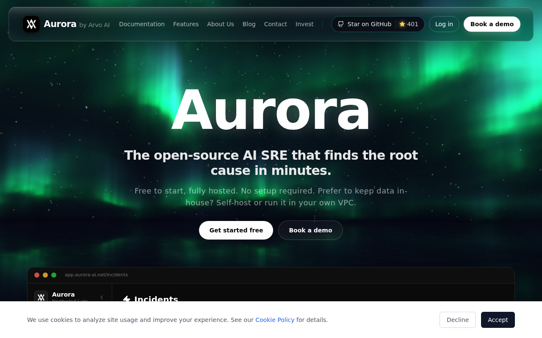Image resolution: width=542 pixels, height=338 pixels.
Task: Open the Cookie Policy link
Action: pos(275,320)
